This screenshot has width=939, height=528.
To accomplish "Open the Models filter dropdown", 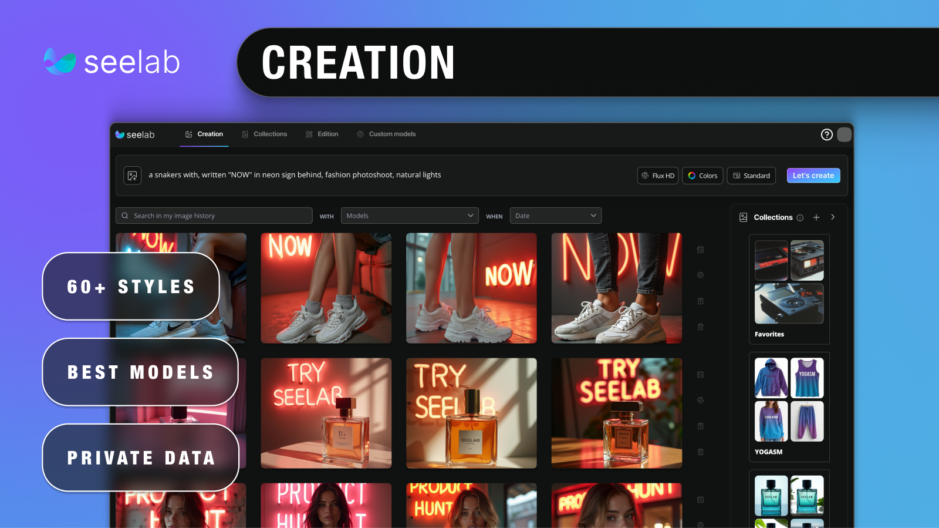I will (x=410, y=216).
